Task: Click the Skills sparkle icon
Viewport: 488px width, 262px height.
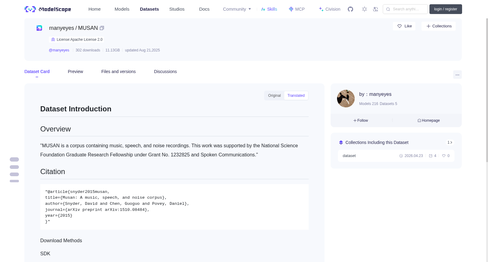Action: pos(263,9)
